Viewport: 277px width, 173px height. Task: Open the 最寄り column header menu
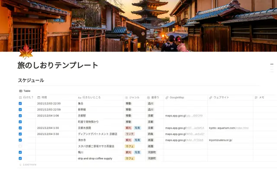(x=155, y=98)
